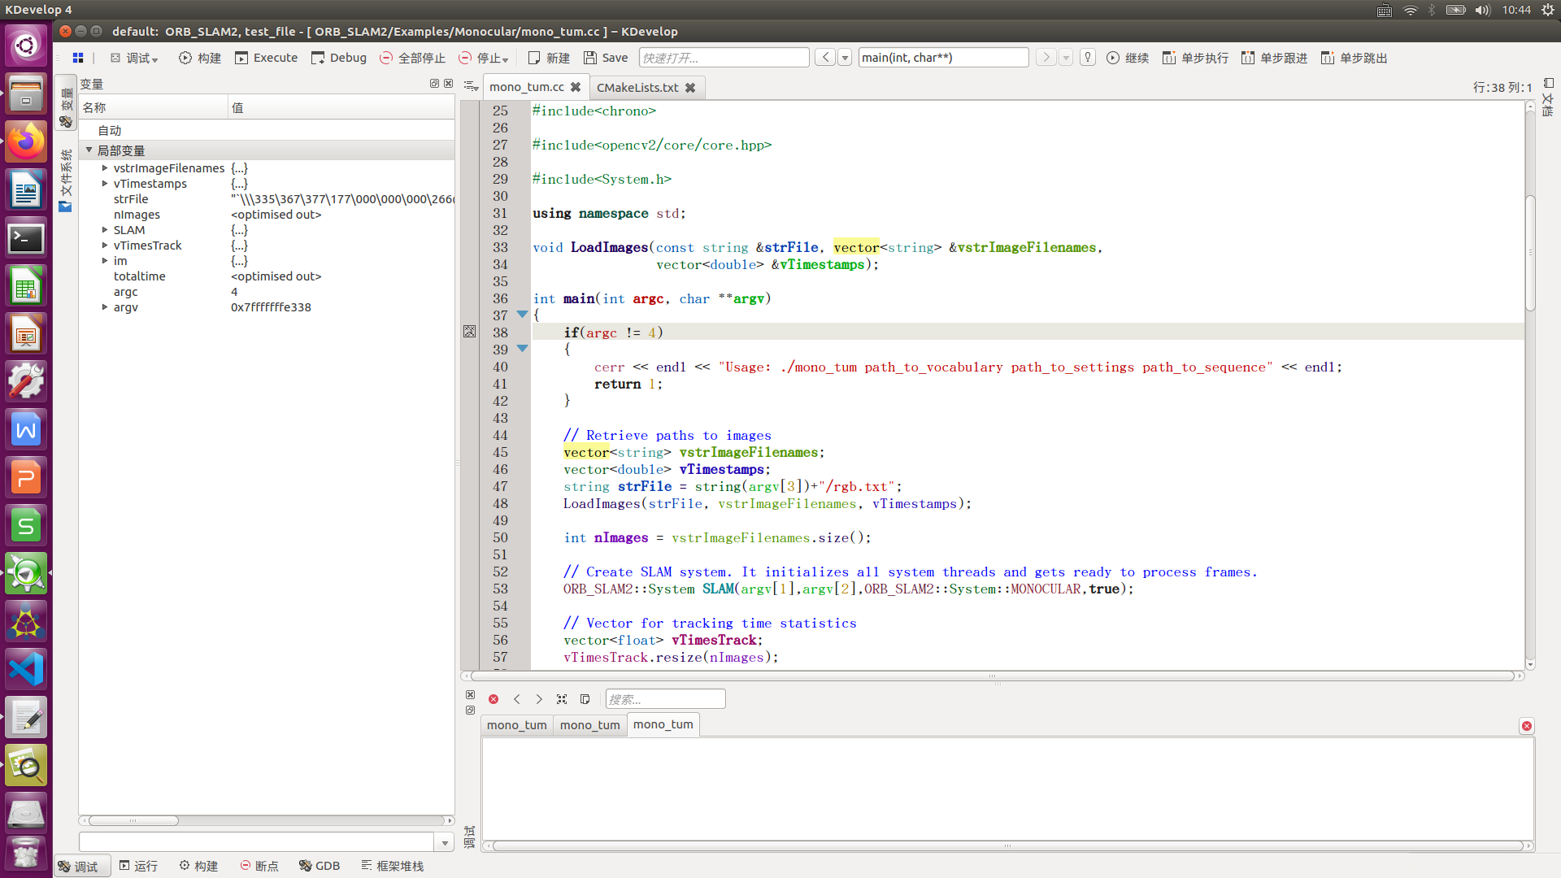Select the argc variable row
The width and height of the screenshot is (1561, 878).
coord(267,292)
